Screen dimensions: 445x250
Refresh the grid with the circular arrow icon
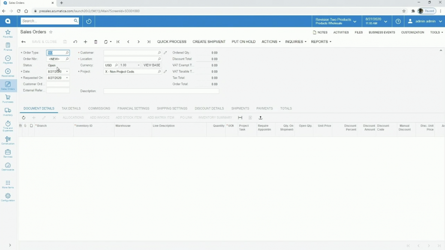click(x=24, y=117)
